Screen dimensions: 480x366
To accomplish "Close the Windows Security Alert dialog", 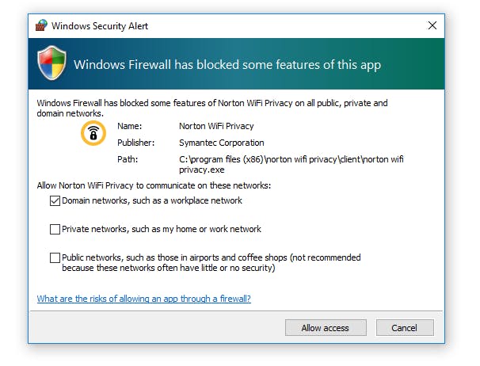I will click(x=432, y=25).
